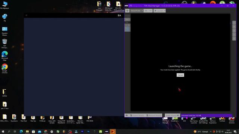Open Microsoft Edge desktop shortcut
Screen dimensions: 239x134
(4, 56)
